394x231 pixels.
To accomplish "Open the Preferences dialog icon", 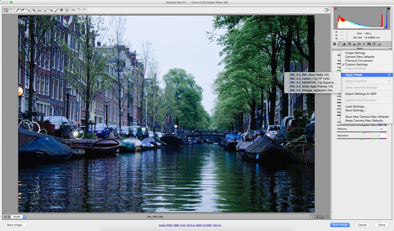I will click(73, 10).
